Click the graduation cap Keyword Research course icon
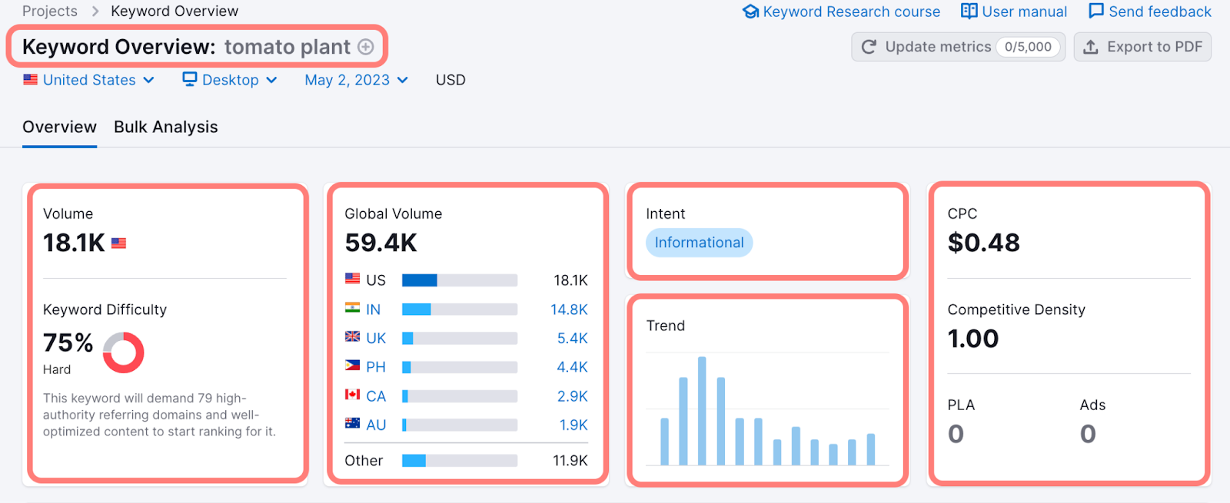Image resolution: width=1230 pixels, height=503 pixels. click(x=750, y=12)
